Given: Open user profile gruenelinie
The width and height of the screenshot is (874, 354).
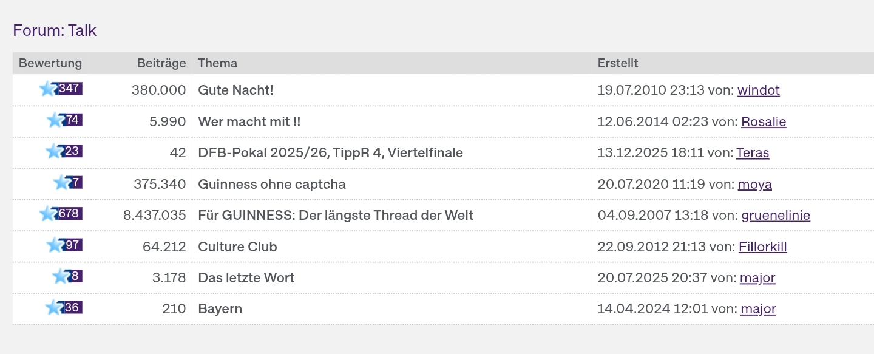Looking at the screenshot, I should [x=775, y=216].
